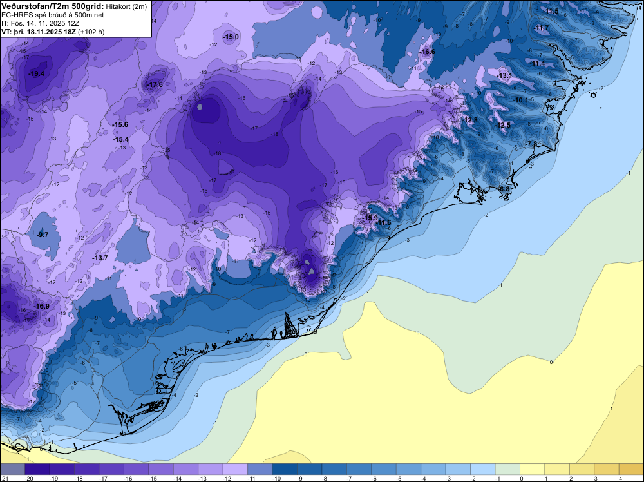
Task: Click the -11.4 temperature label
Action: pos(537,63)
